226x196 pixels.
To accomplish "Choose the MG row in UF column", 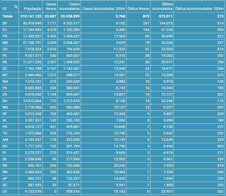I will coord(5,42).
